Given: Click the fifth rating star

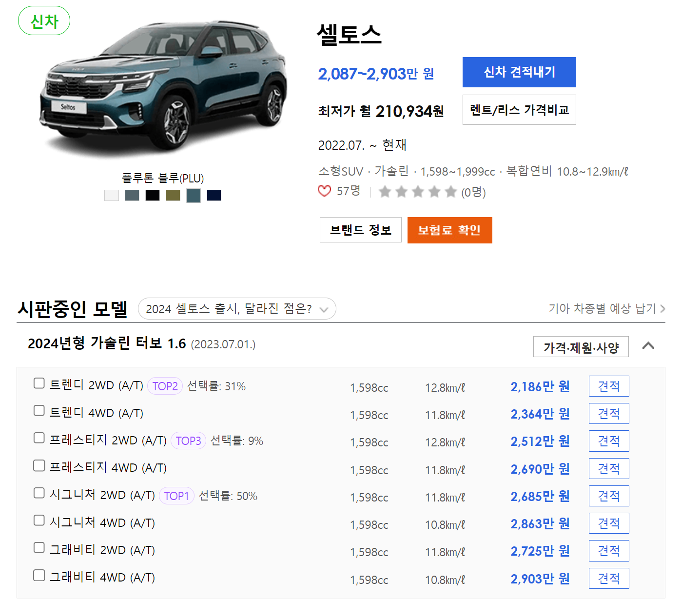Looking at the screenshot, I should click(x=451, y=191).
